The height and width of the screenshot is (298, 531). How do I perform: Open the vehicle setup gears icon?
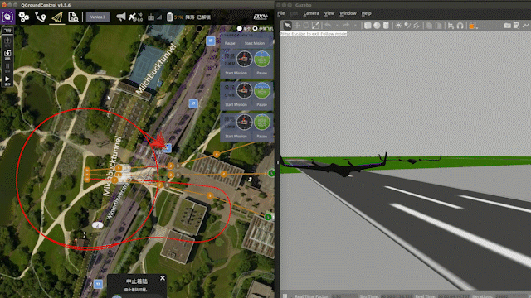[24, 17]
